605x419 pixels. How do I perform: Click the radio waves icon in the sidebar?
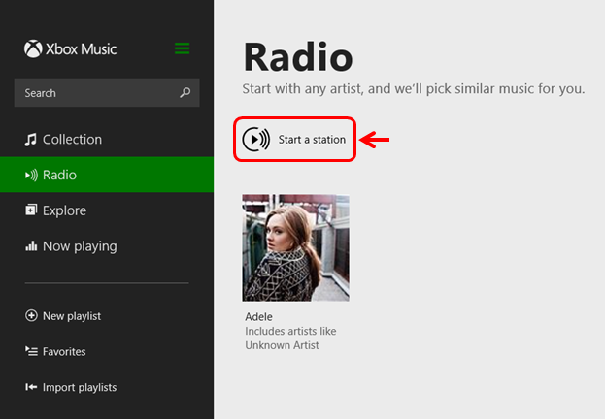click(31, 176)
